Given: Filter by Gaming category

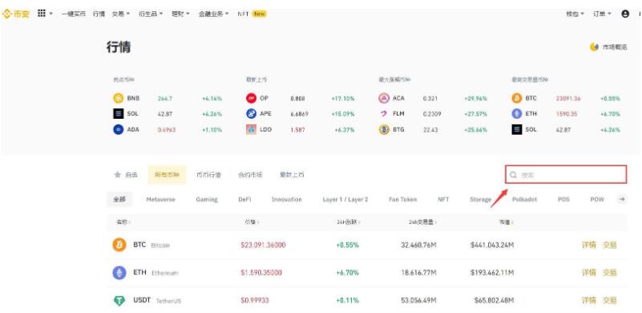Looking at the screenshot, I should tap(207, 199).
